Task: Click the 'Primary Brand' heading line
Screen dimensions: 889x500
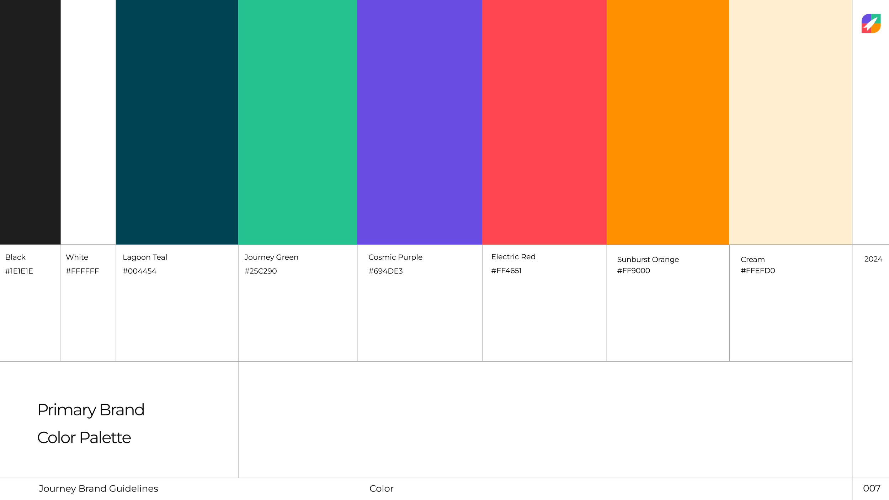Action: [91, 410]
